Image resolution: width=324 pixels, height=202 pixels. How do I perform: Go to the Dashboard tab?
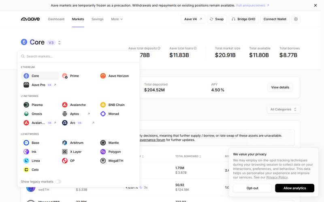[x=56, y=19]
